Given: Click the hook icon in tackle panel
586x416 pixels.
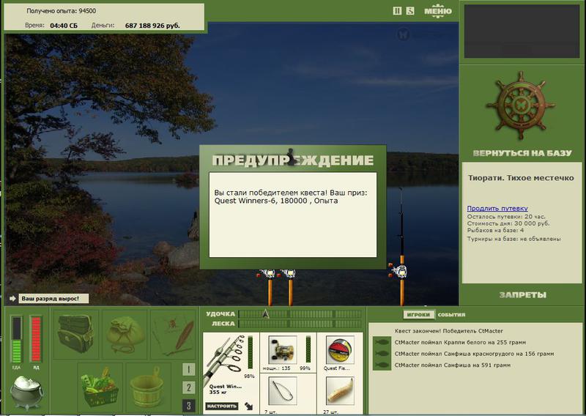Looking at the screenshot, I should point(283,391).
